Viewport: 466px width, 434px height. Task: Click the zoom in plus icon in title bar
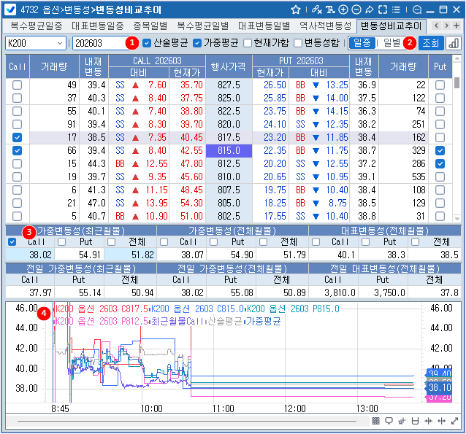click(343, 9)
